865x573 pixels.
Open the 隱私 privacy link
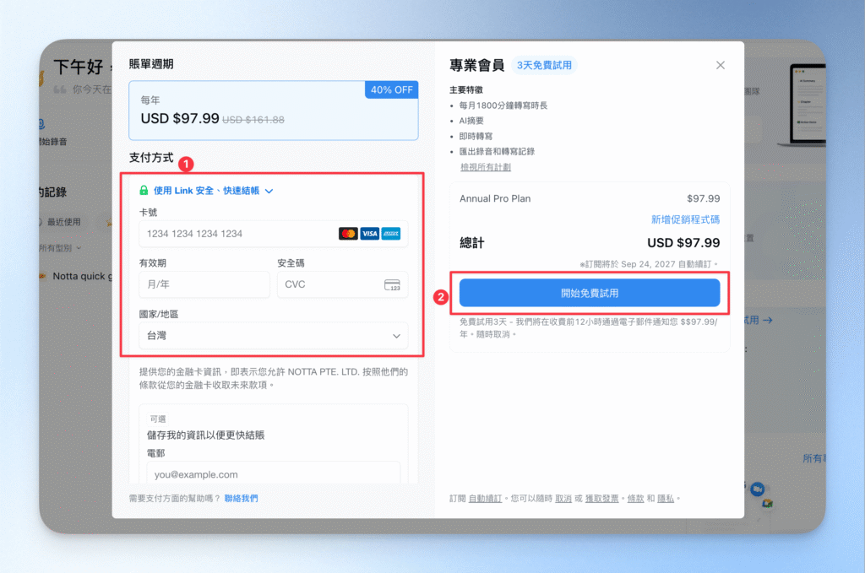pyautogui.click(x=666, y=498)
